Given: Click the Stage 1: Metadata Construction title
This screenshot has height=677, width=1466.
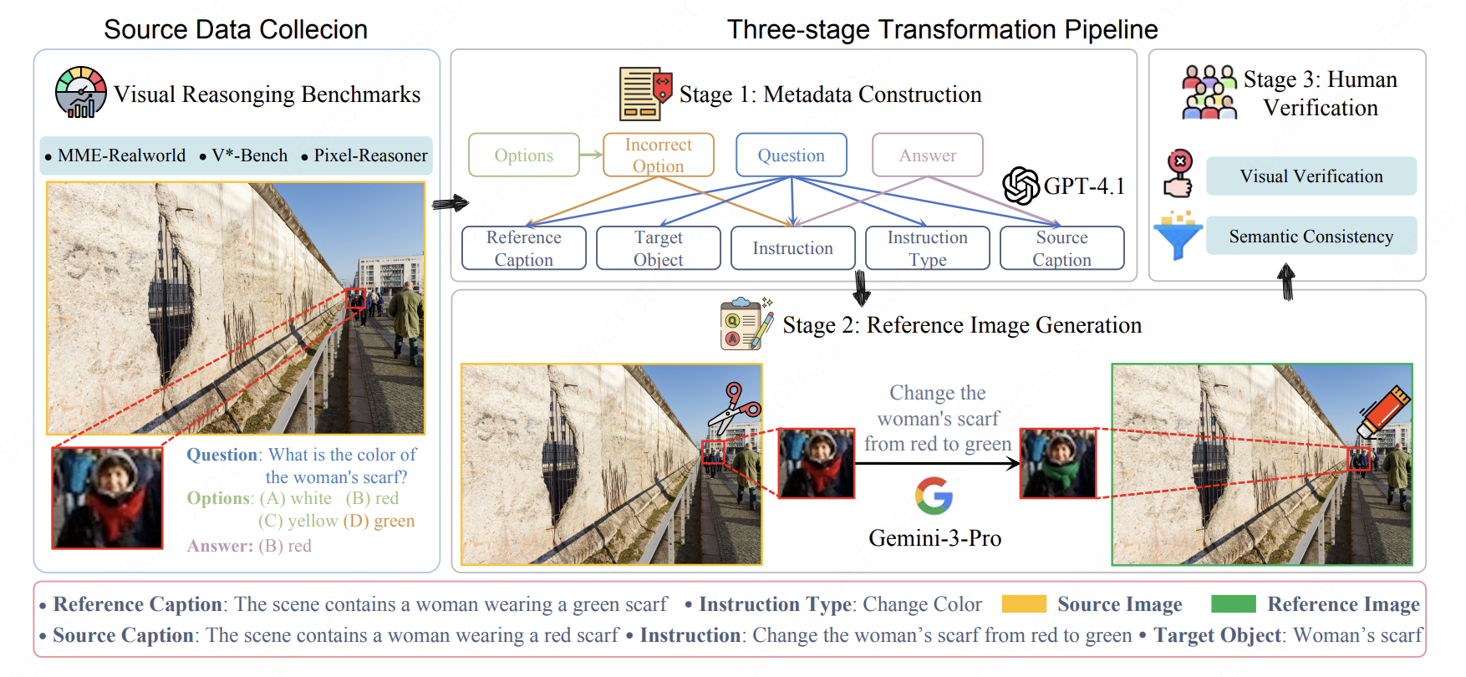Looking at the screenshot, I should 831,94.
